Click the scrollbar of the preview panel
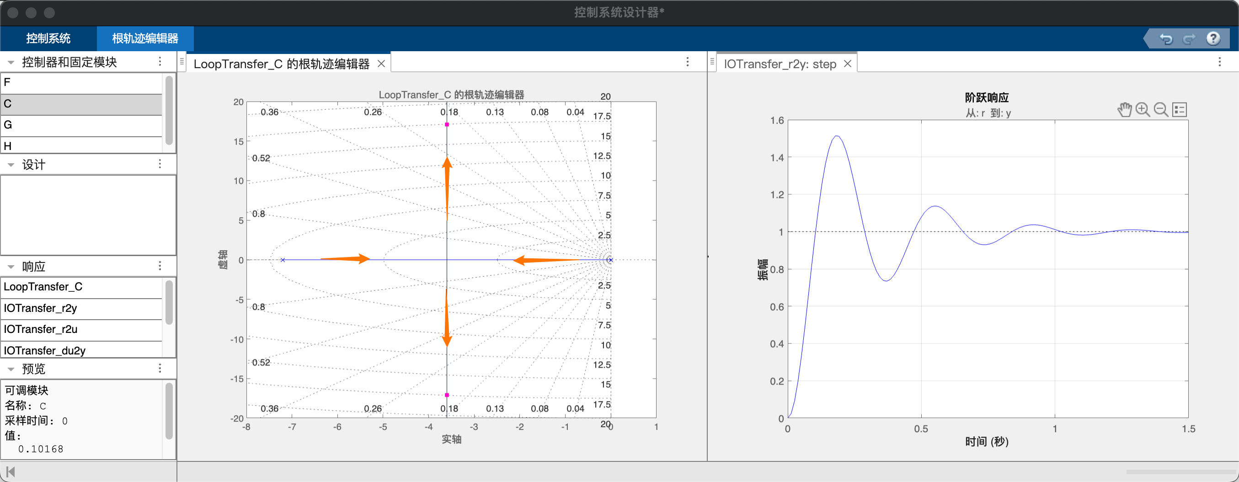This screenshot has height=482, width=1239. click(x=169, y=411)
